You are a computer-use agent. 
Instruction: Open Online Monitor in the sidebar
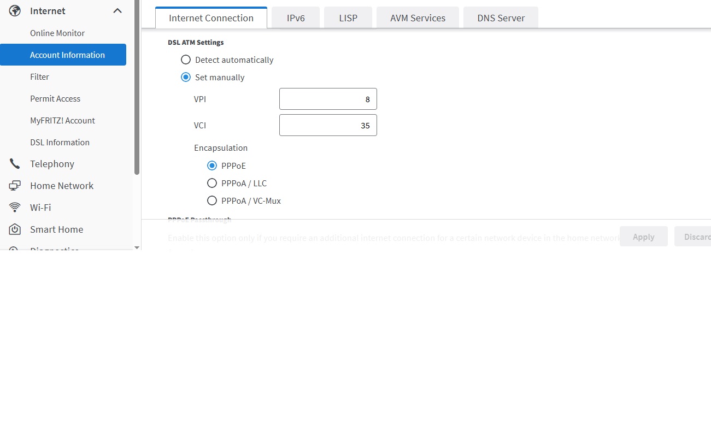[57, 33]
